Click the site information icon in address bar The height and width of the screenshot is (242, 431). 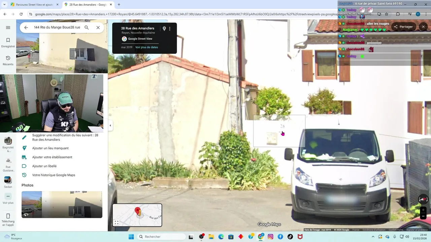[31, 14]
